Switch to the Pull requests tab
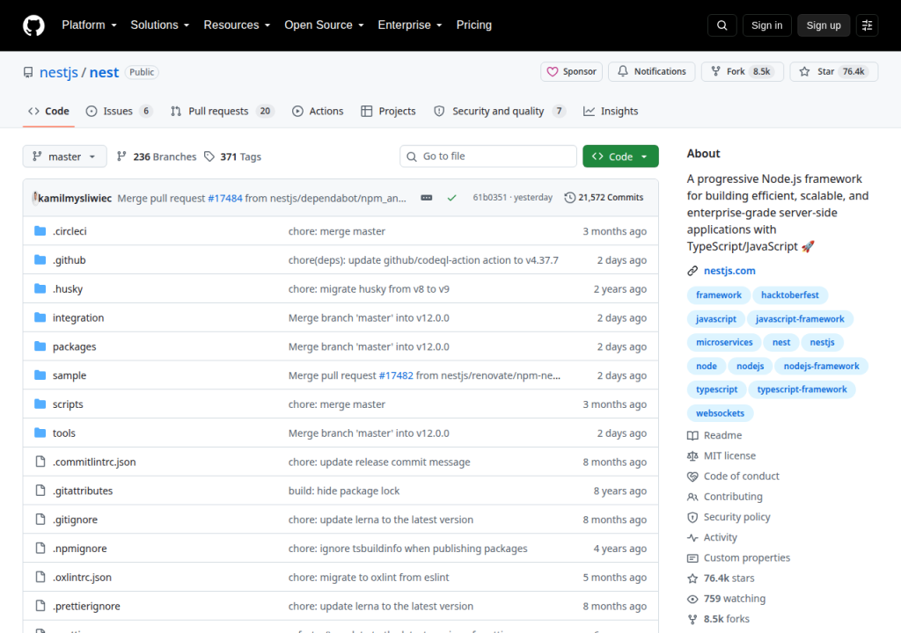 (x=222, y=112)
